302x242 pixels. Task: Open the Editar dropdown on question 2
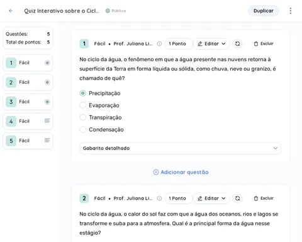pyautogui.click(x=211, y=199)
